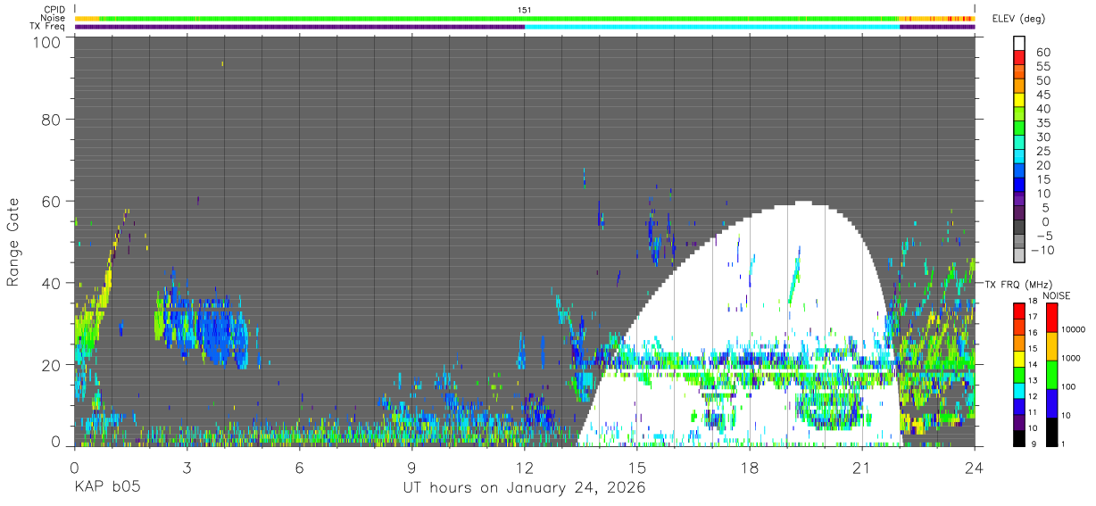This screenshot has height=506, width=1096.
Task: Pick the cyan swatch in the TX FRQ bar
Action: (x=1019, y=389)
